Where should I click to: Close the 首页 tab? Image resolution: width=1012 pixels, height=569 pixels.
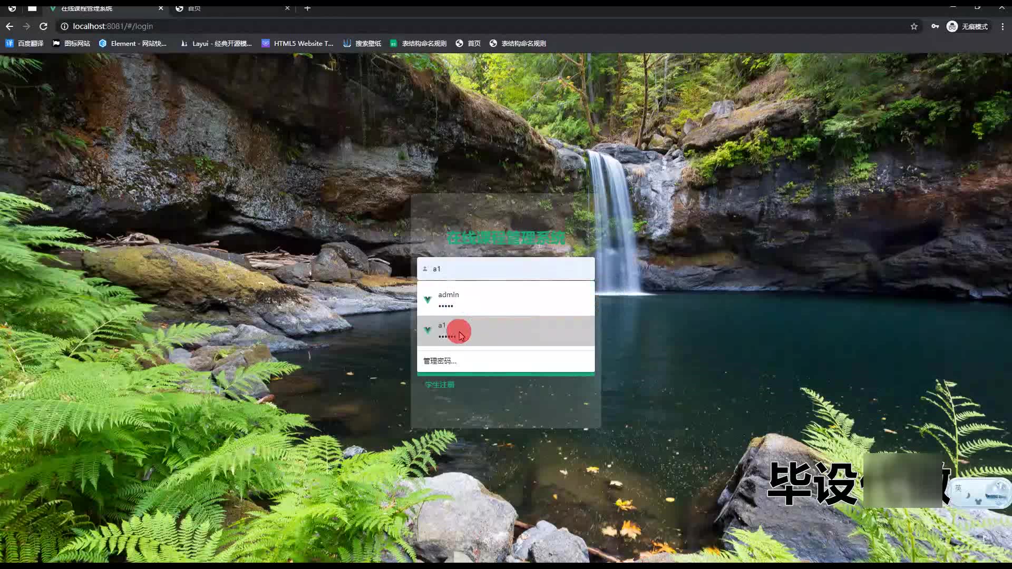(x=287, y=8)
